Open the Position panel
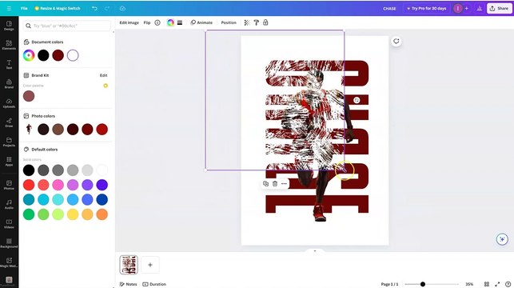The image size is (514, 288). [229, 22]
